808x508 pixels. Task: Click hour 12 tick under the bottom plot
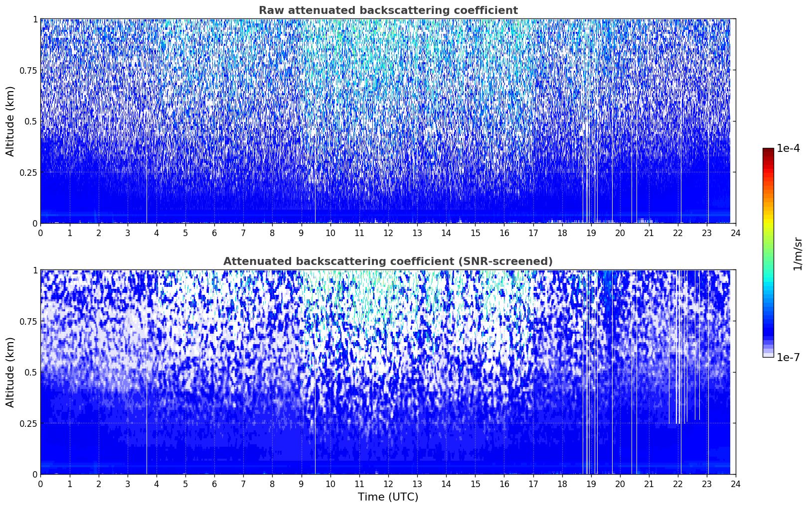coord(388,484)
